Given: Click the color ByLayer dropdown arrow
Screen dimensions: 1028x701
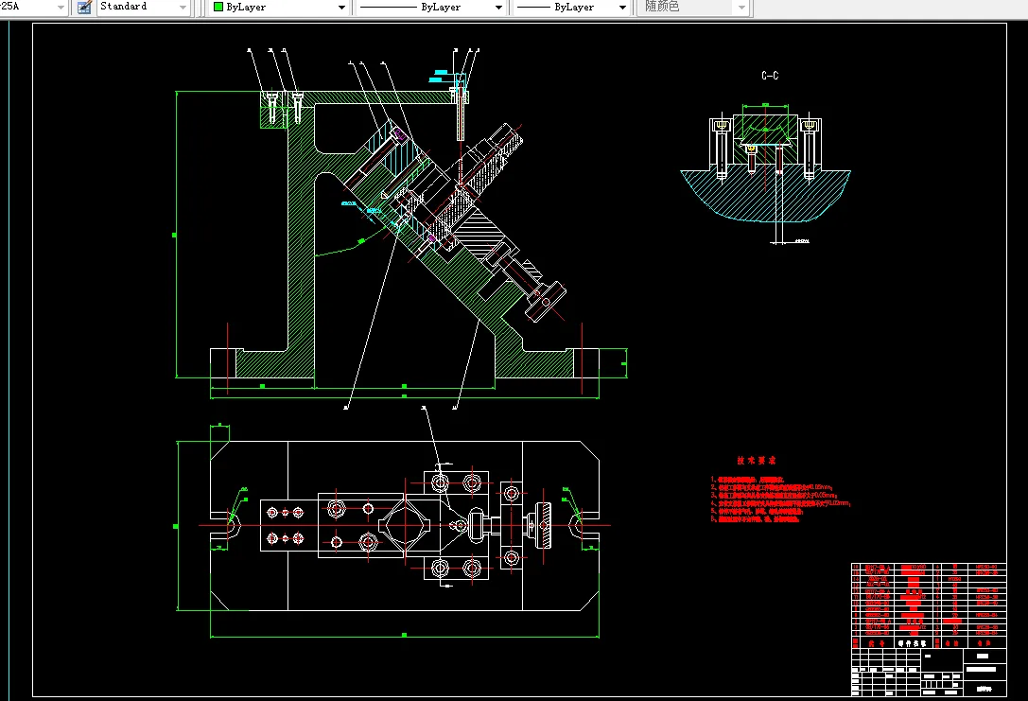Looking at the screenshot, I should [341, 8].
